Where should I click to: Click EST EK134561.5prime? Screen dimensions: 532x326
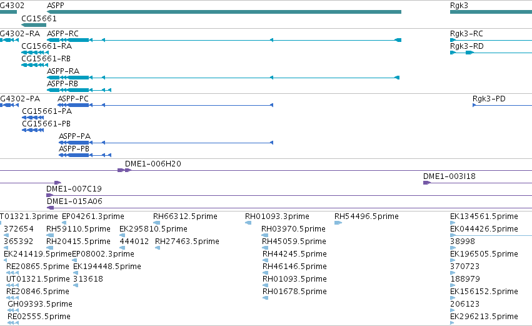click(x=484, y=216)
